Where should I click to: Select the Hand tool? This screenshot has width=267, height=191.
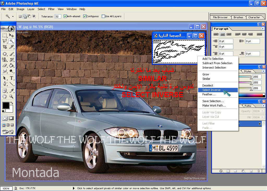click(5, 96)
